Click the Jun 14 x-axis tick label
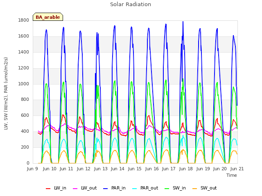This screenshot has width=262, height=196. tap(117, 169)
